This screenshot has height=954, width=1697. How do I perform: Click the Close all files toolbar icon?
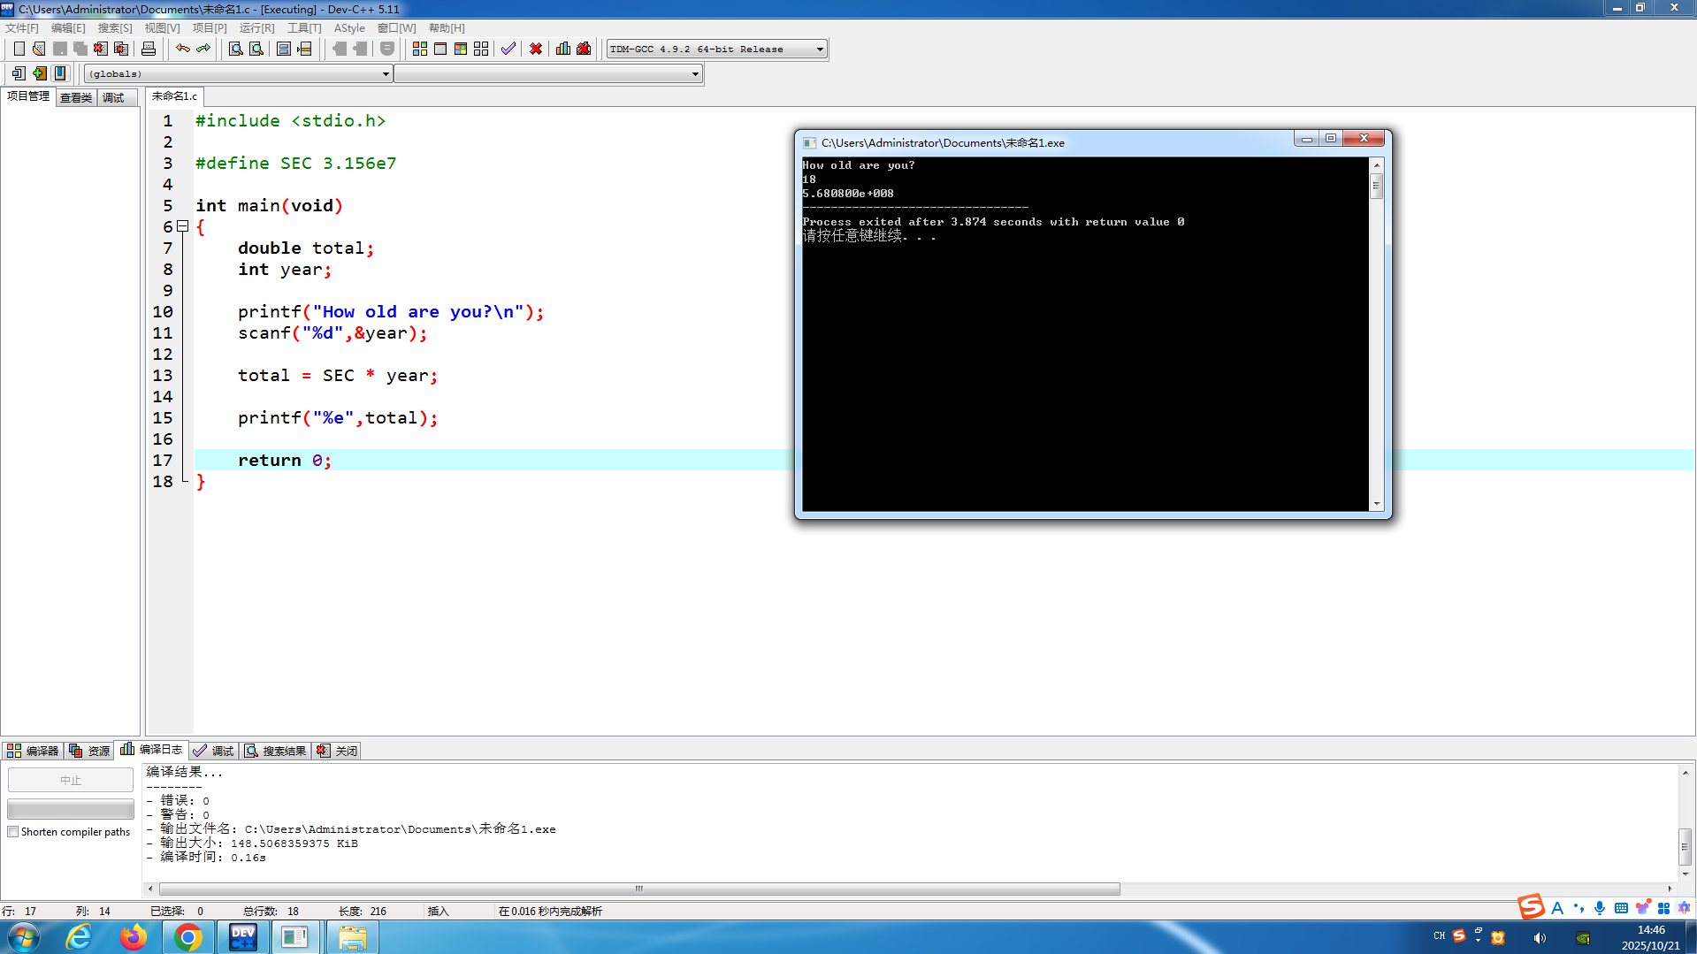tap(121, 49)
